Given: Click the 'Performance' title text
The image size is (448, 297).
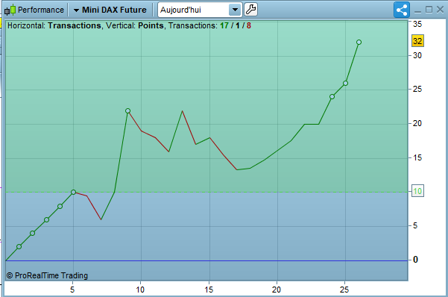Looking at the screenshot, I should (x=41, y=10).
